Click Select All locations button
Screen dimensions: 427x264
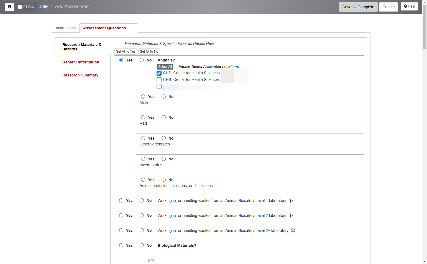tap(165, 67)
